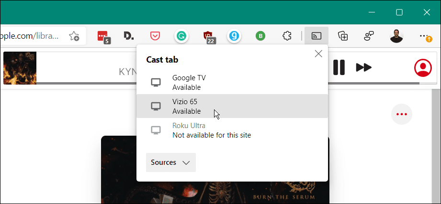This screenshot has height=204, width=441.
Task: Open the Pocket extension icon
Action: click(155, 36)
